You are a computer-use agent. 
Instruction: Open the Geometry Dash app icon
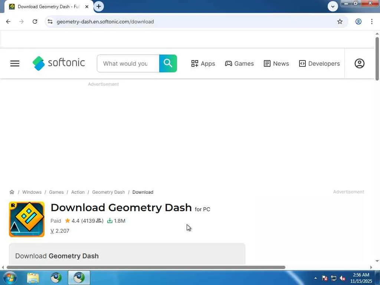(x=27, y=219)
